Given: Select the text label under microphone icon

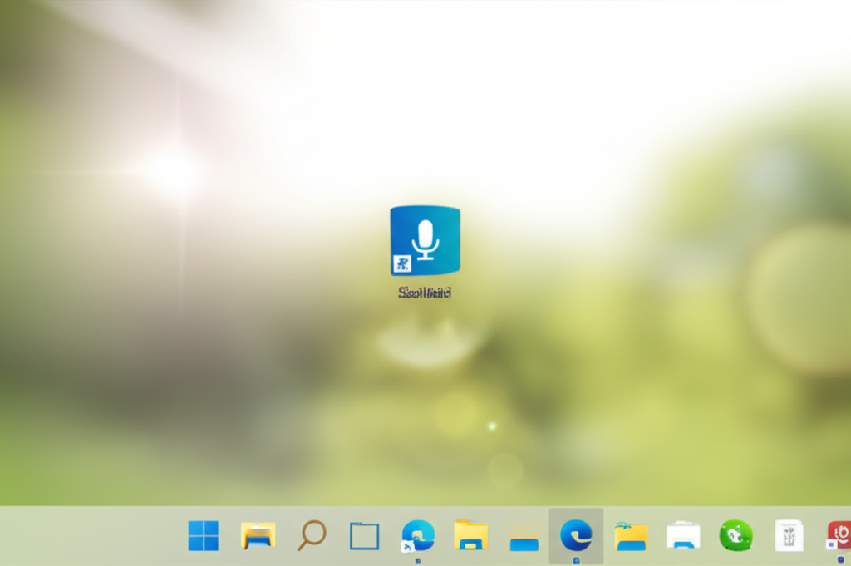Looking at the screenshot, I should point(425,293).
